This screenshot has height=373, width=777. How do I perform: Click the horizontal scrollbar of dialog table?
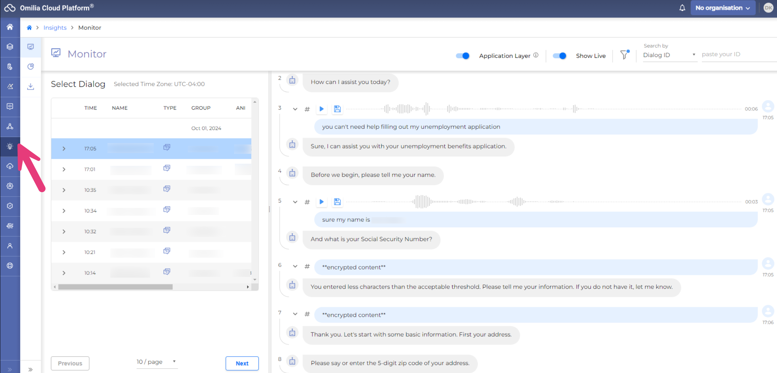tap(115, 287)
